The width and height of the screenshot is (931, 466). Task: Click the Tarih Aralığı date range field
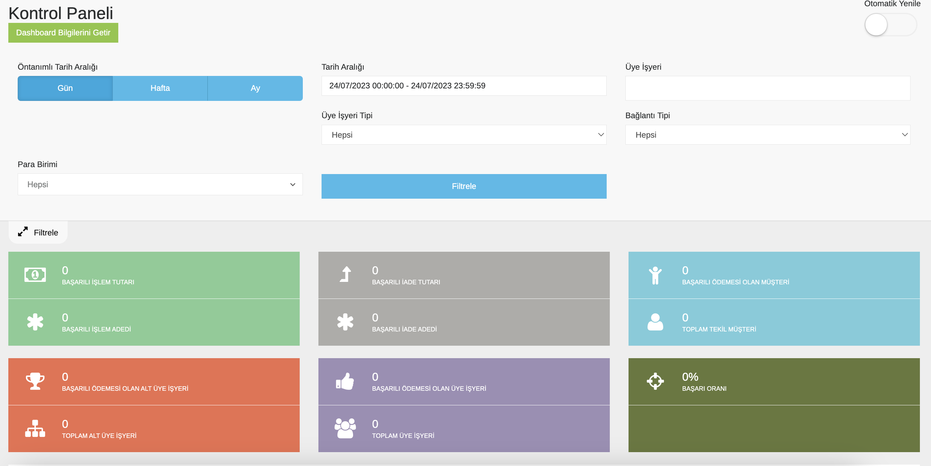[x=464, y=86]
